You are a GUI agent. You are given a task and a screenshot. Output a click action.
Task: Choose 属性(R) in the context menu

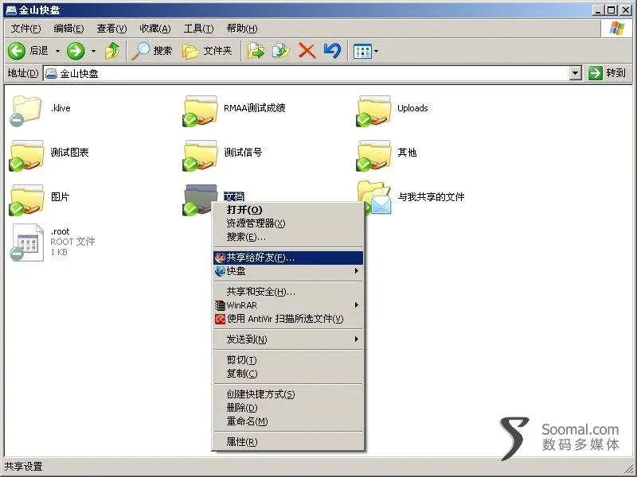click(288, 442)
